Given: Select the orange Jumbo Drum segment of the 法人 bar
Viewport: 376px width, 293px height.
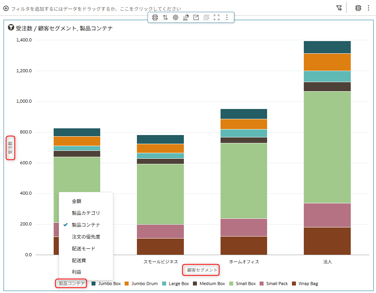Looking at the screenshot, I should [327, 62].
